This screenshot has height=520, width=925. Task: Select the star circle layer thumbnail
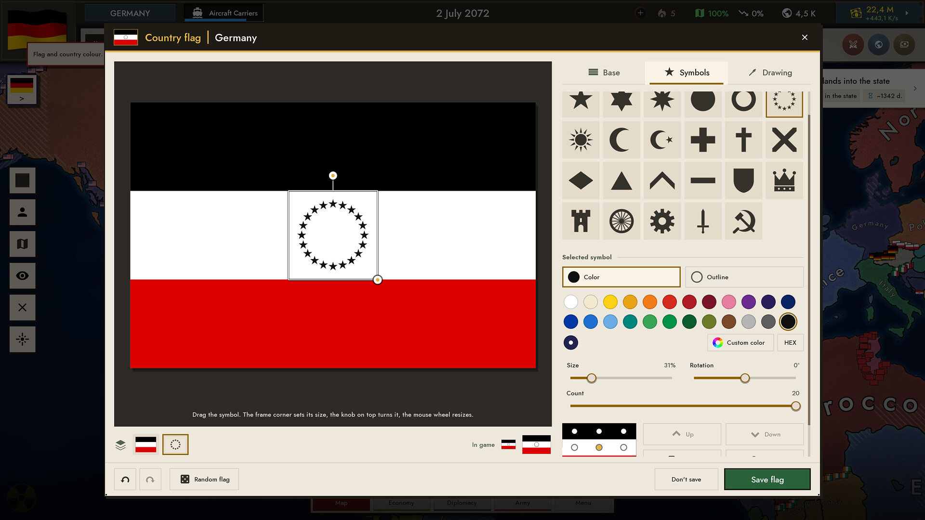(x=175, y=445)
